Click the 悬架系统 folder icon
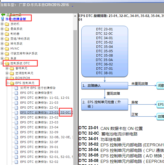The width and height of the screenshot is (164, 165). point(7,29)
